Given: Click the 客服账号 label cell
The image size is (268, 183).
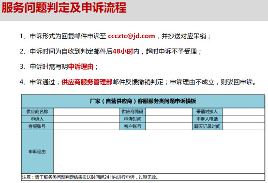Looking at the screenshot, I should [x=37, y=126].
